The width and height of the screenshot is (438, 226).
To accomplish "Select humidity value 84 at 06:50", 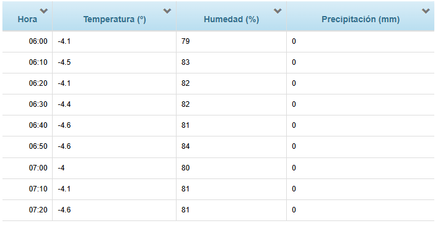I will point(231,146).
